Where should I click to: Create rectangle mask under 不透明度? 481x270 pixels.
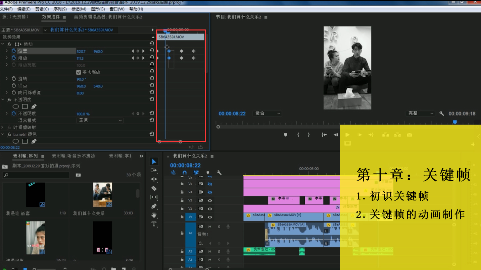[x=25, y=107]
